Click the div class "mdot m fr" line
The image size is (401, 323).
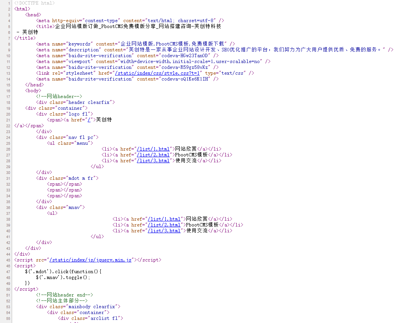point(67,178)
